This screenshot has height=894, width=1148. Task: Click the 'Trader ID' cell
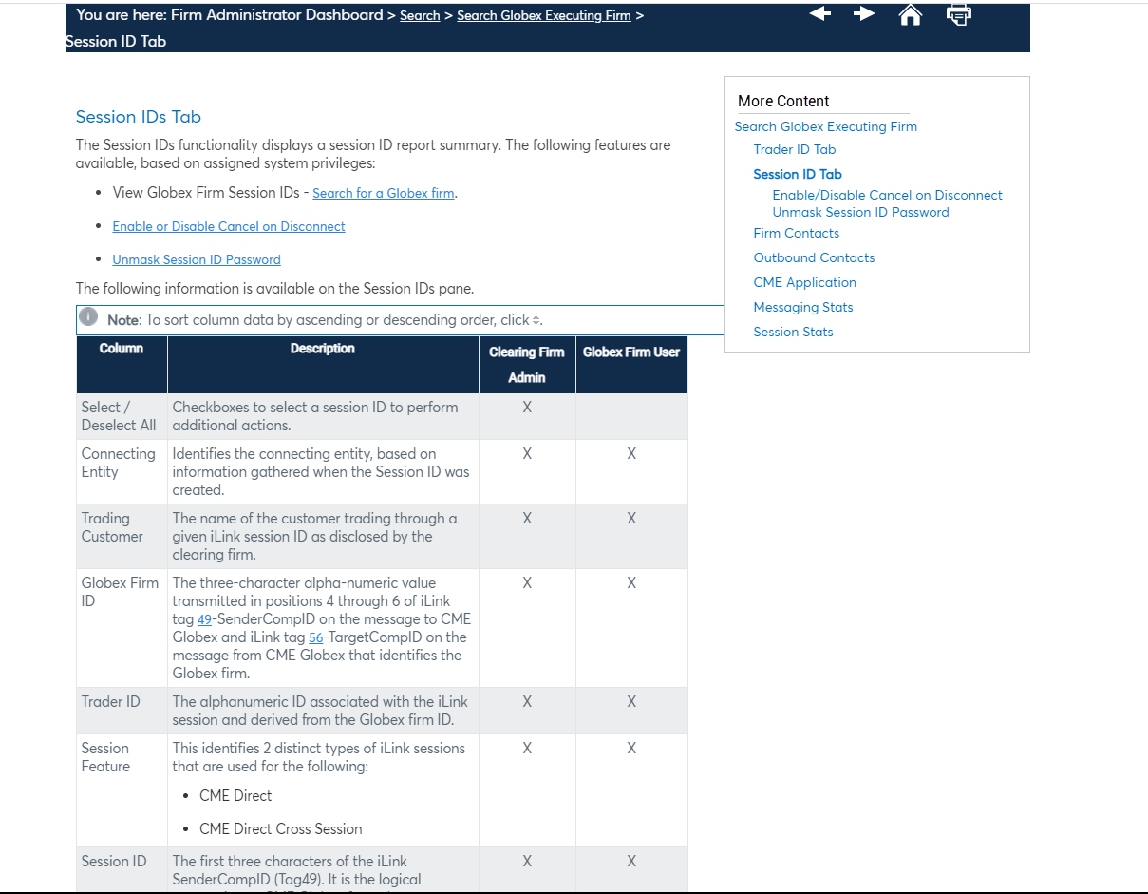pyautogui.click(x=122, y=711)
